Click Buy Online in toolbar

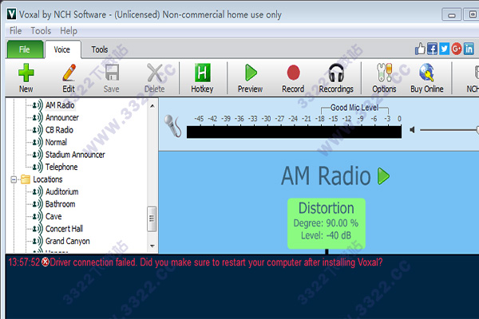427,78
